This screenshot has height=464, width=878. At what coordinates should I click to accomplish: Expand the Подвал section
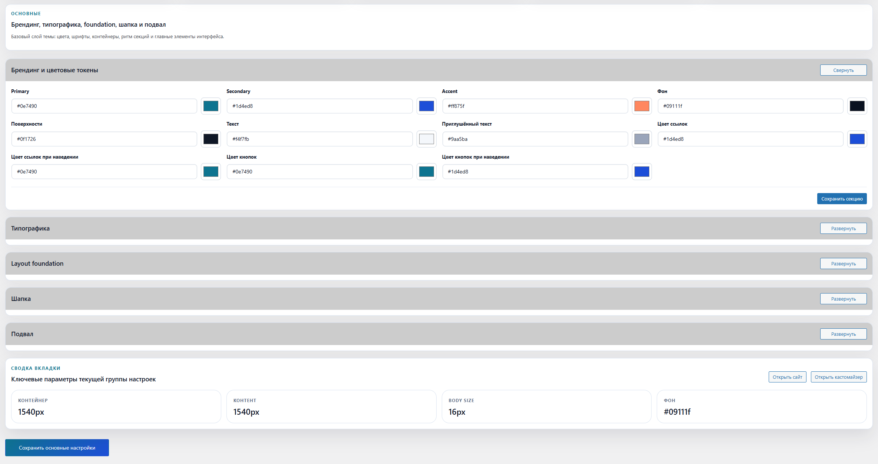click(843, 334)
